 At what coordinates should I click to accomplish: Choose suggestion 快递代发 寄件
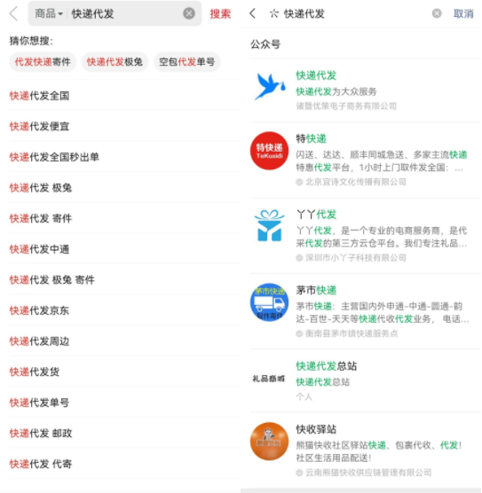124,218
